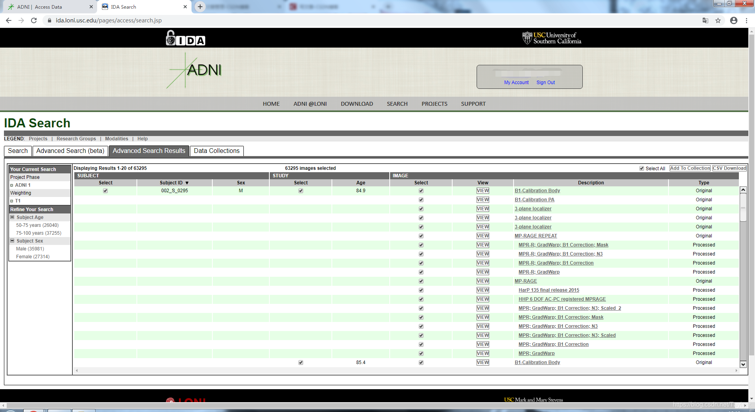Screen dimensions: 755x412
Task: Uncheck study checkbox for age 84.9
Action: coord(301,191)
